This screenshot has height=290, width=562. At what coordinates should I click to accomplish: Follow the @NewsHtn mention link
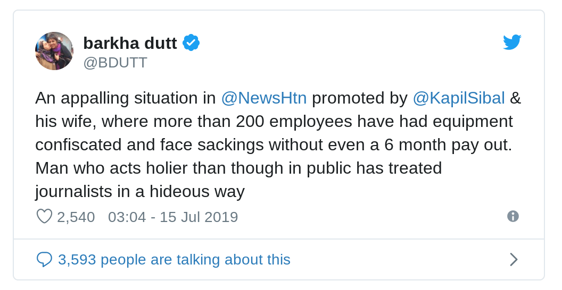coord(263,98)
